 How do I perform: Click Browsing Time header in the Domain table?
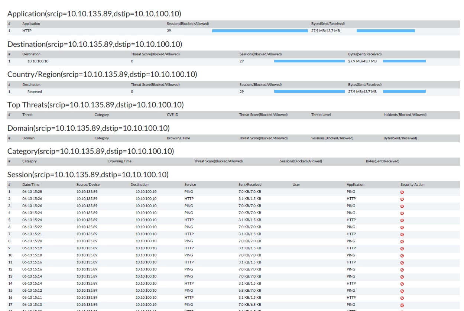178,138
